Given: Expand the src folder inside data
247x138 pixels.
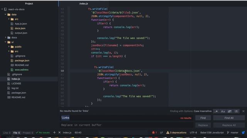Looking at the screenshot, I should (9, 19).
